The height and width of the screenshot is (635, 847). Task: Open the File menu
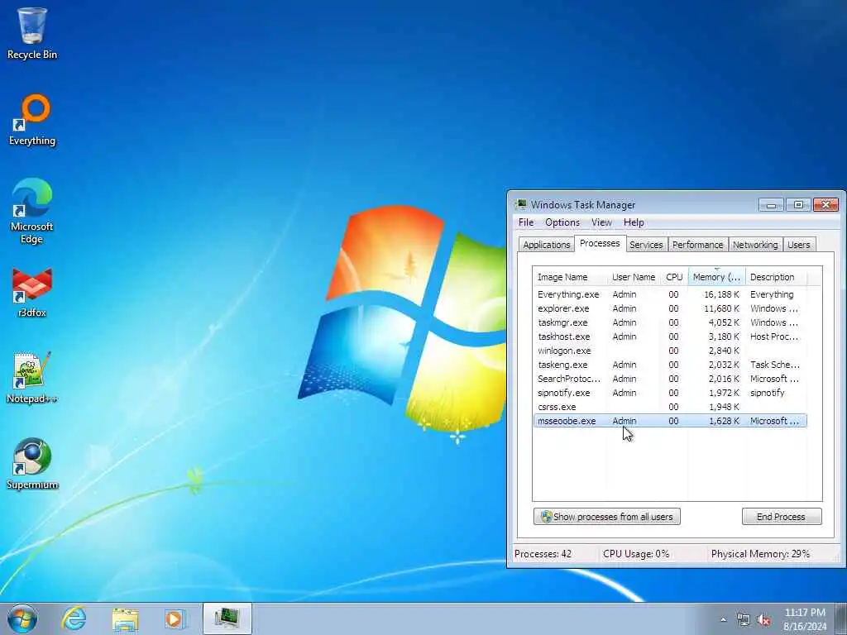click(x=525, y=222)
